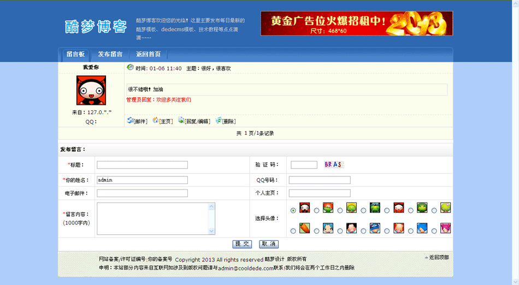Click the 标题 text input field
This screenshot has height=285, width=519.
point(142,165)
